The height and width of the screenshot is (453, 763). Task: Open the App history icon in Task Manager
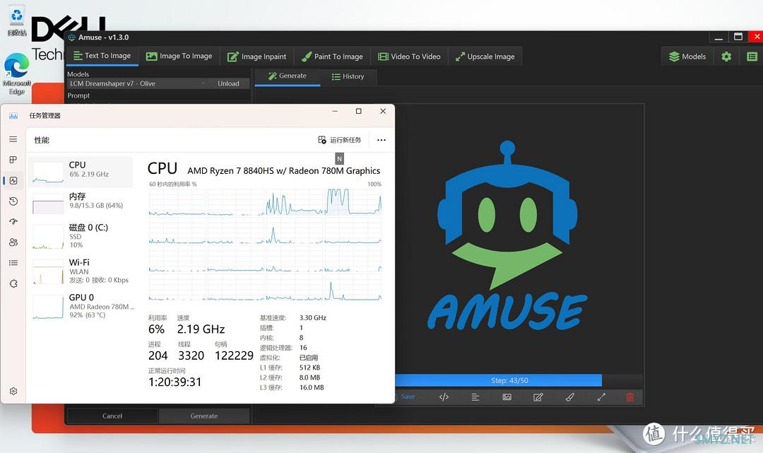pyautogui.click(x=13, y=201)
